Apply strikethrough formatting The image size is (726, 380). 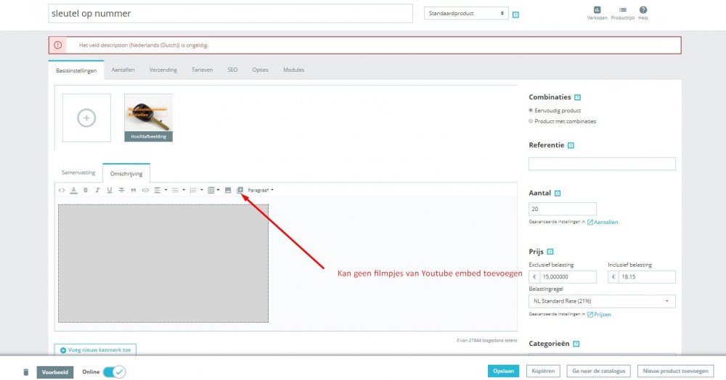121,190
